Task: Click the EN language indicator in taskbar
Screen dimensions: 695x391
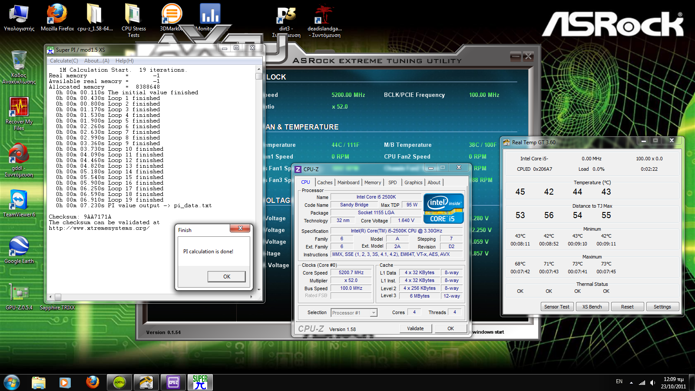Action: 619,381
